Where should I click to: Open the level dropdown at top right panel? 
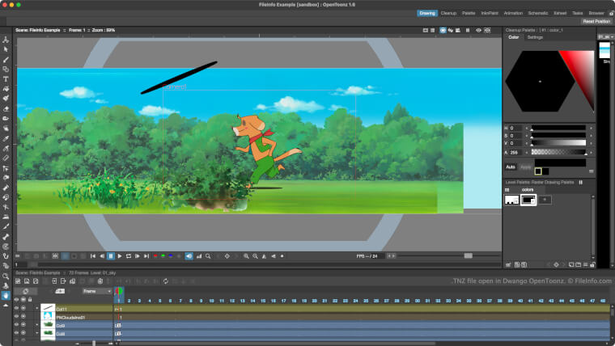(x=604, y=36)
